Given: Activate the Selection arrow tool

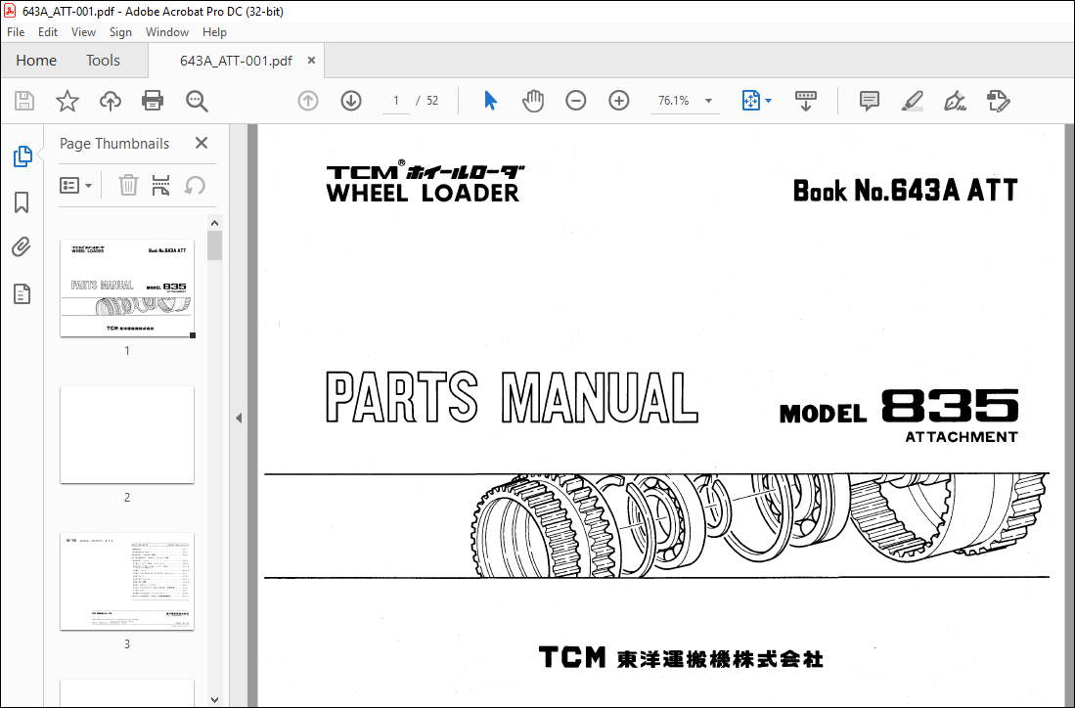Looking at the screenshot, I should tap(490, 101).
